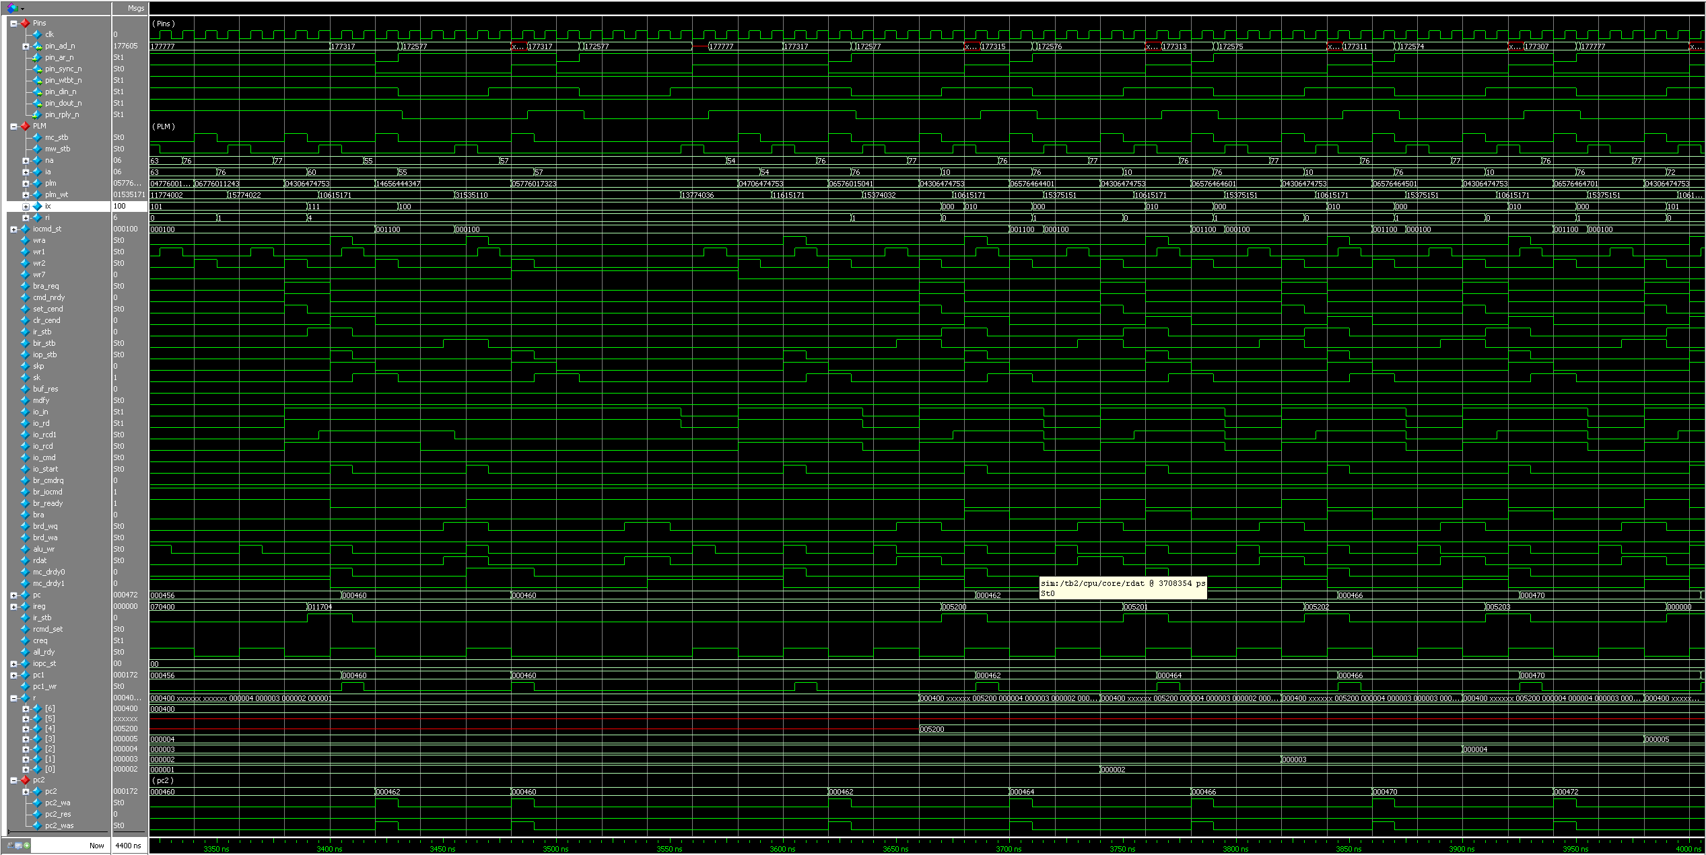1706x855 pixels.
Task: Expand register r[5] entry
Action: pyautogui.click(x=26, y=719)
